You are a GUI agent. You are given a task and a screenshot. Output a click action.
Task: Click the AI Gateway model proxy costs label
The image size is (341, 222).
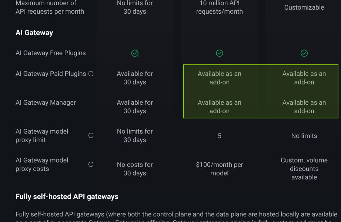[42, 164]
